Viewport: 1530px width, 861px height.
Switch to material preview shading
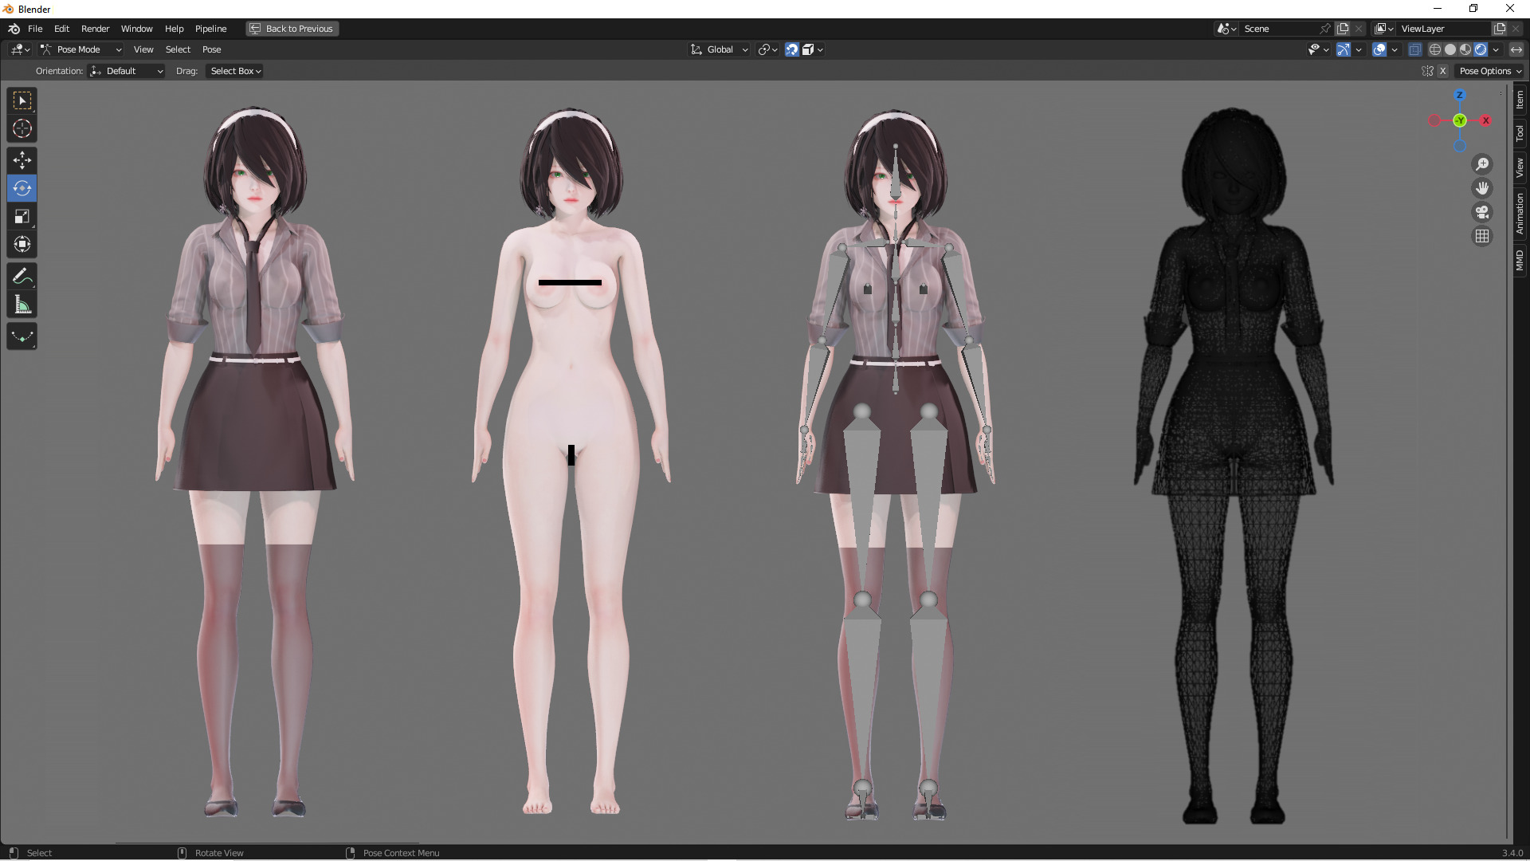1465,49
